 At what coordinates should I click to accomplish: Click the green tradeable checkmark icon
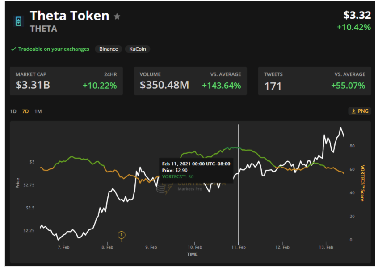(13, 49)
